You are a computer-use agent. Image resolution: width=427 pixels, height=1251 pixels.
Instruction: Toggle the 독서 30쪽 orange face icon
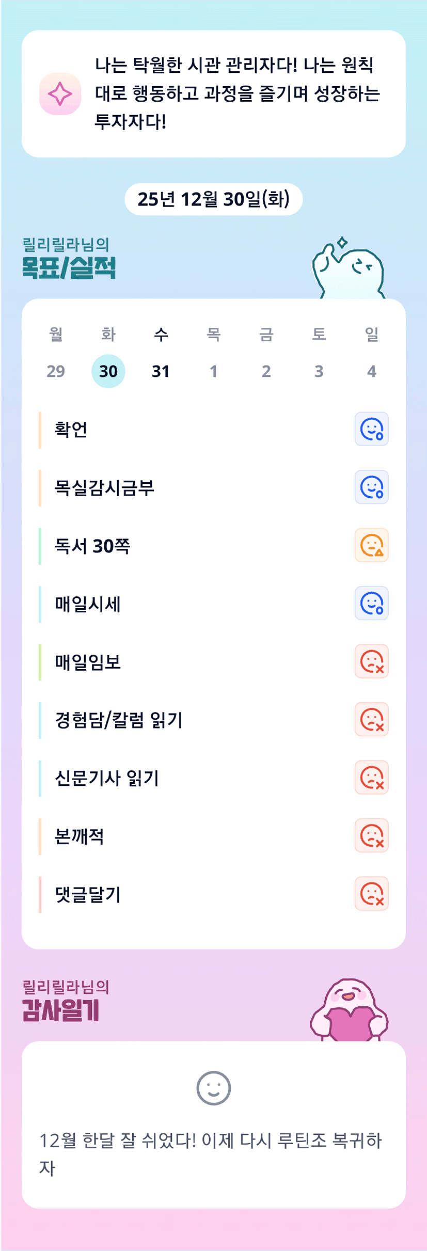point(371,545)
